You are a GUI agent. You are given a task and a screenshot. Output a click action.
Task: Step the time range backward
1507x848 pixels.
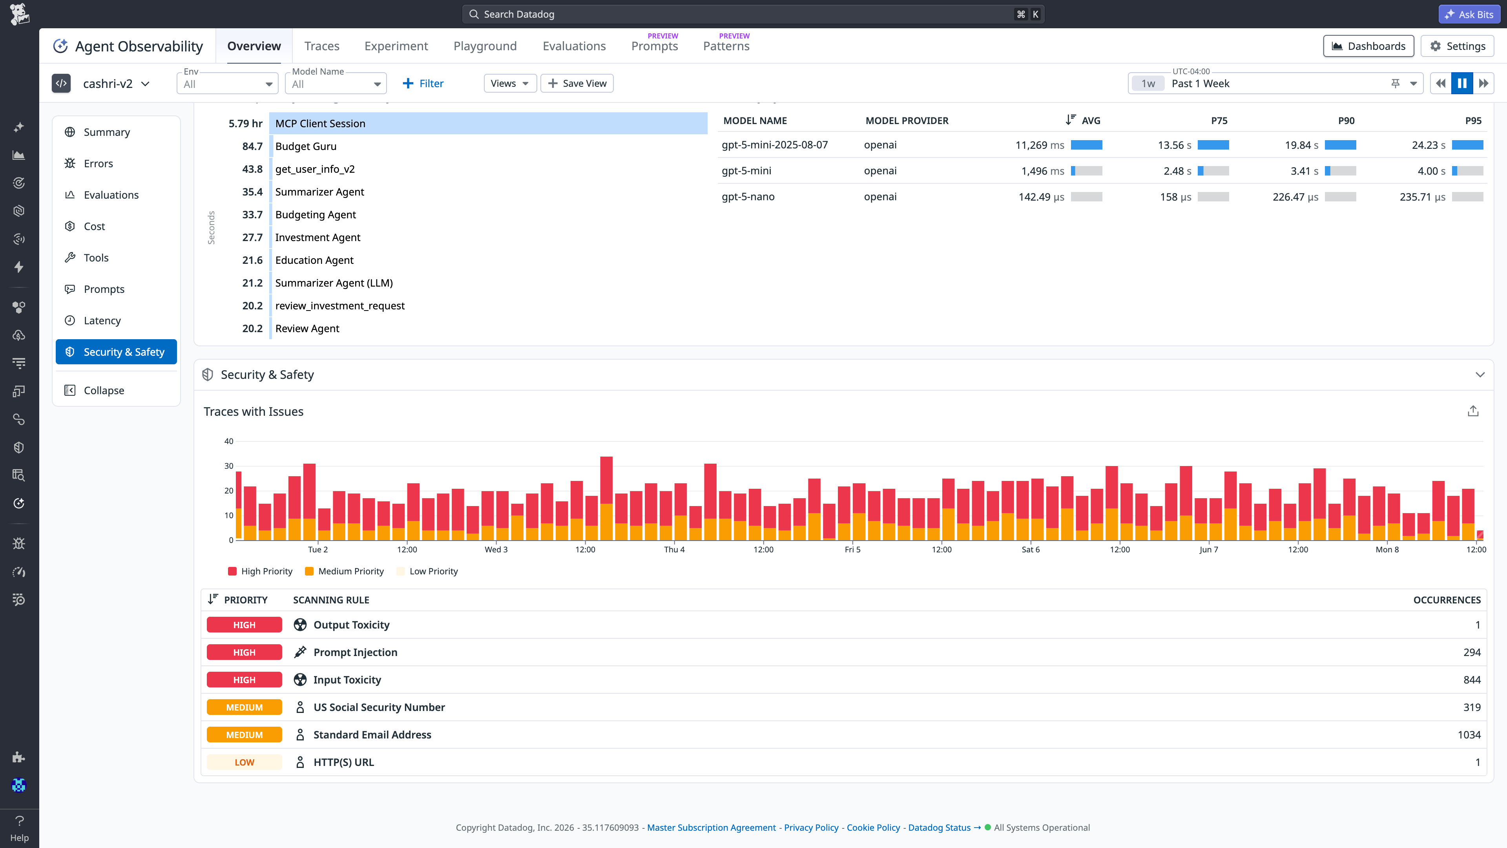coord(1440,84)
